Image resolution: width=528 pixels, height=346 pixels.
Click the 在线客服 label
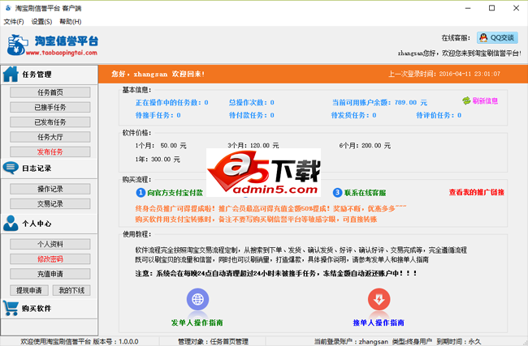coord(456,38)
